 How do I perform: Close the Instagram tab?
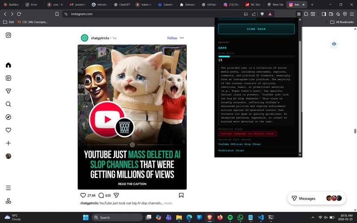(x=303, y=4)
